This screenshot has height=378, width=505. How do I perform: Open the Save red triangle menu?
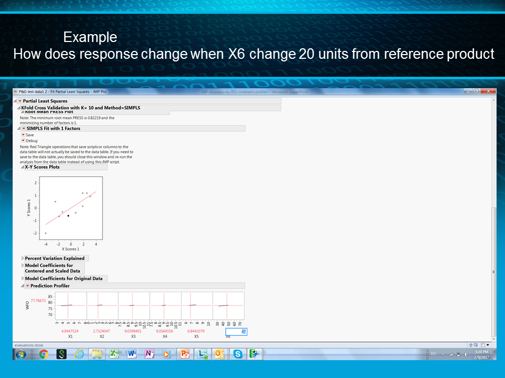click(24, 135)
